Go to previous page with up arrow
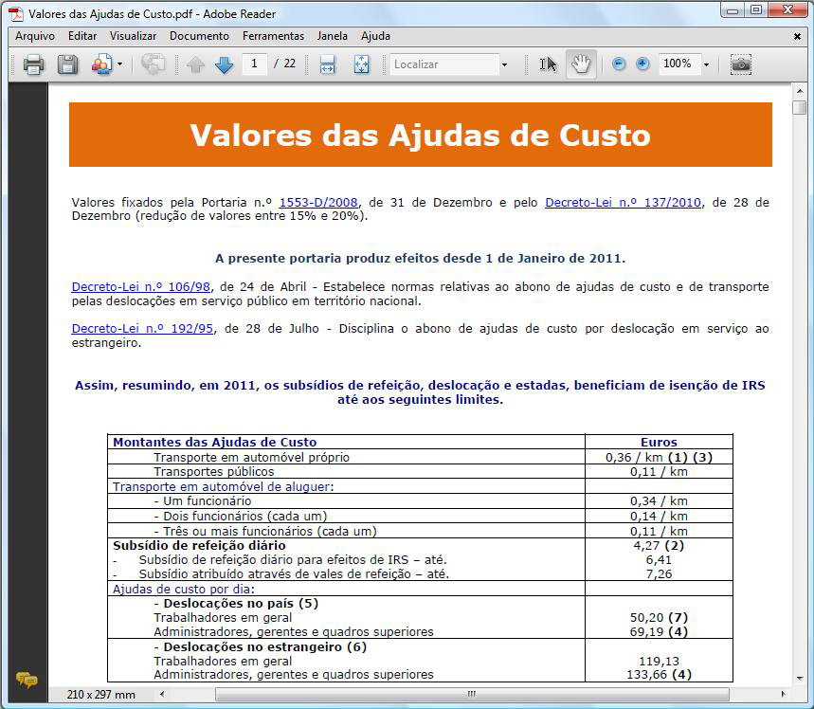This screenshot has width=814, height=709. pos(195,64)
